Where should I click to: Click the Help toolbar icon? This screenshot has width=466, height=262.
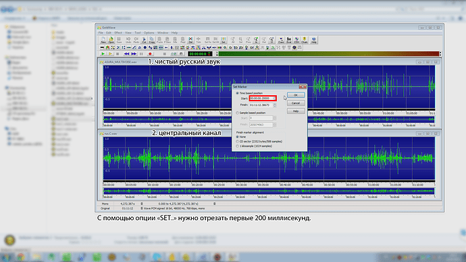click(x=314, y=40)
